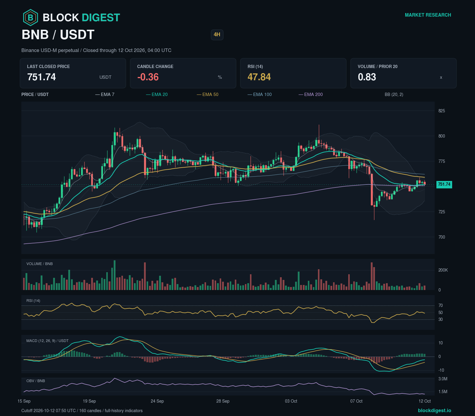Click the Cutoff 2026-10-12 footer text
This screenshot has width=475, height=416.
[x=82, y=411]
